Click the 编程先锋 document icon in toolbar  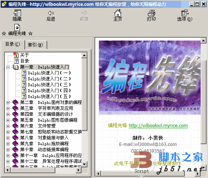17,27
